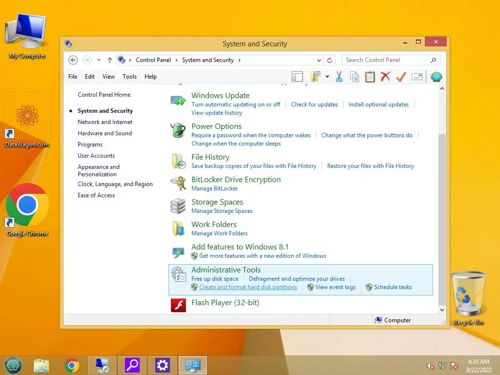Image resolution: width=500 pixels, height=375 pixels.
Task: Open the Settings gear taskbar app
Action: (x=162, y=365)
